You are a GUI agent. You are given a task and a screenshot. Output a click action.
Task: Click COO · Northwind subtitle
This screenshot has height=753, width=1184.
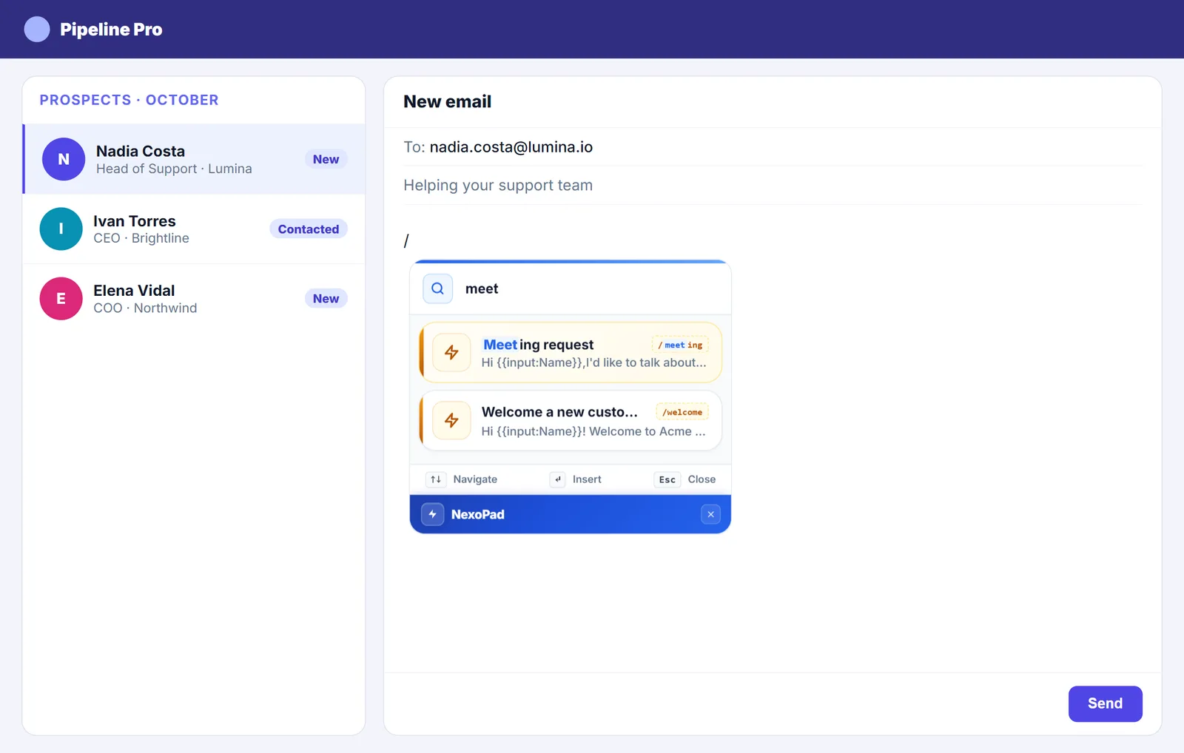(x=145, y=308)
